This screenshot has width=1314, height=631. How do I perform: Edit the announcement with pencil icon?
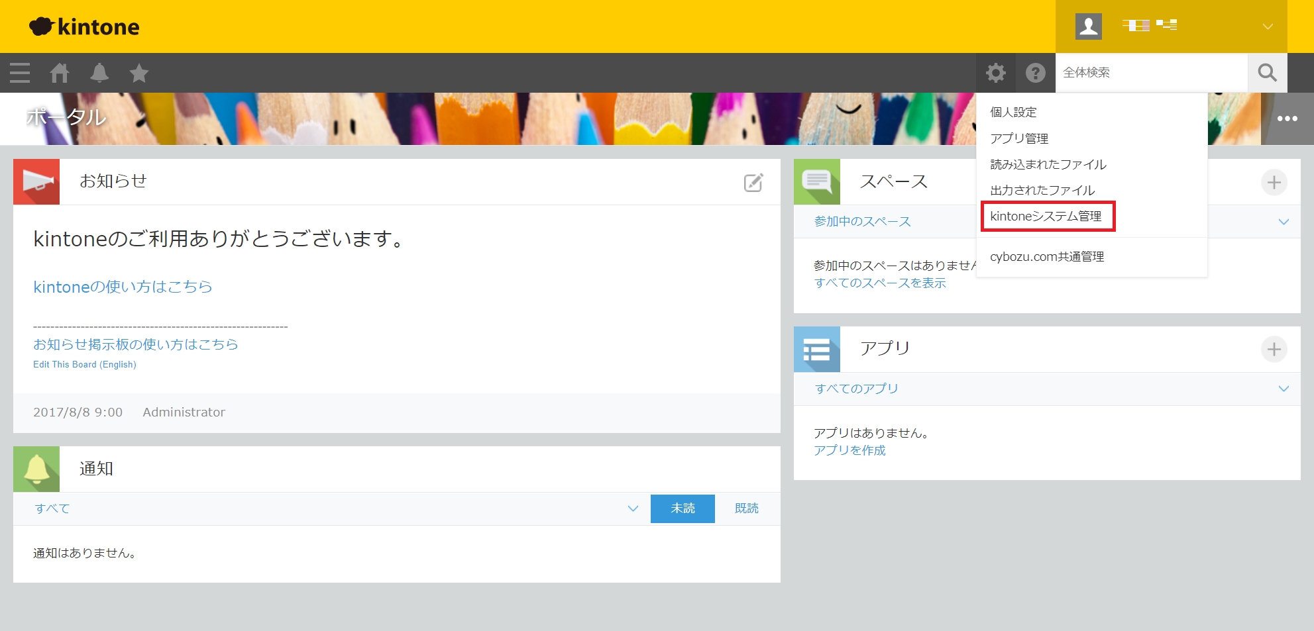[x=753, y=183]
